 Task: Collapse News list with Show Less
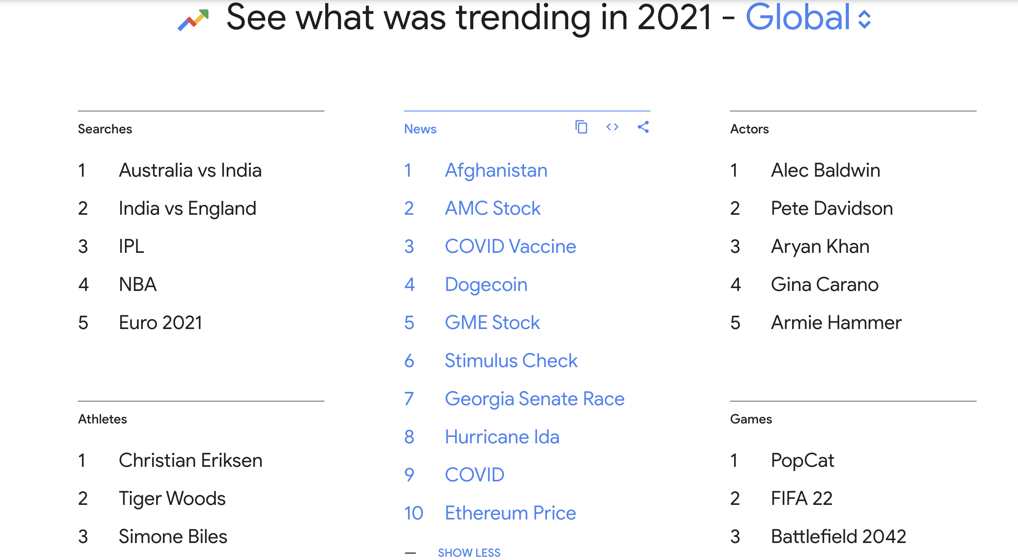coord(469,553)
